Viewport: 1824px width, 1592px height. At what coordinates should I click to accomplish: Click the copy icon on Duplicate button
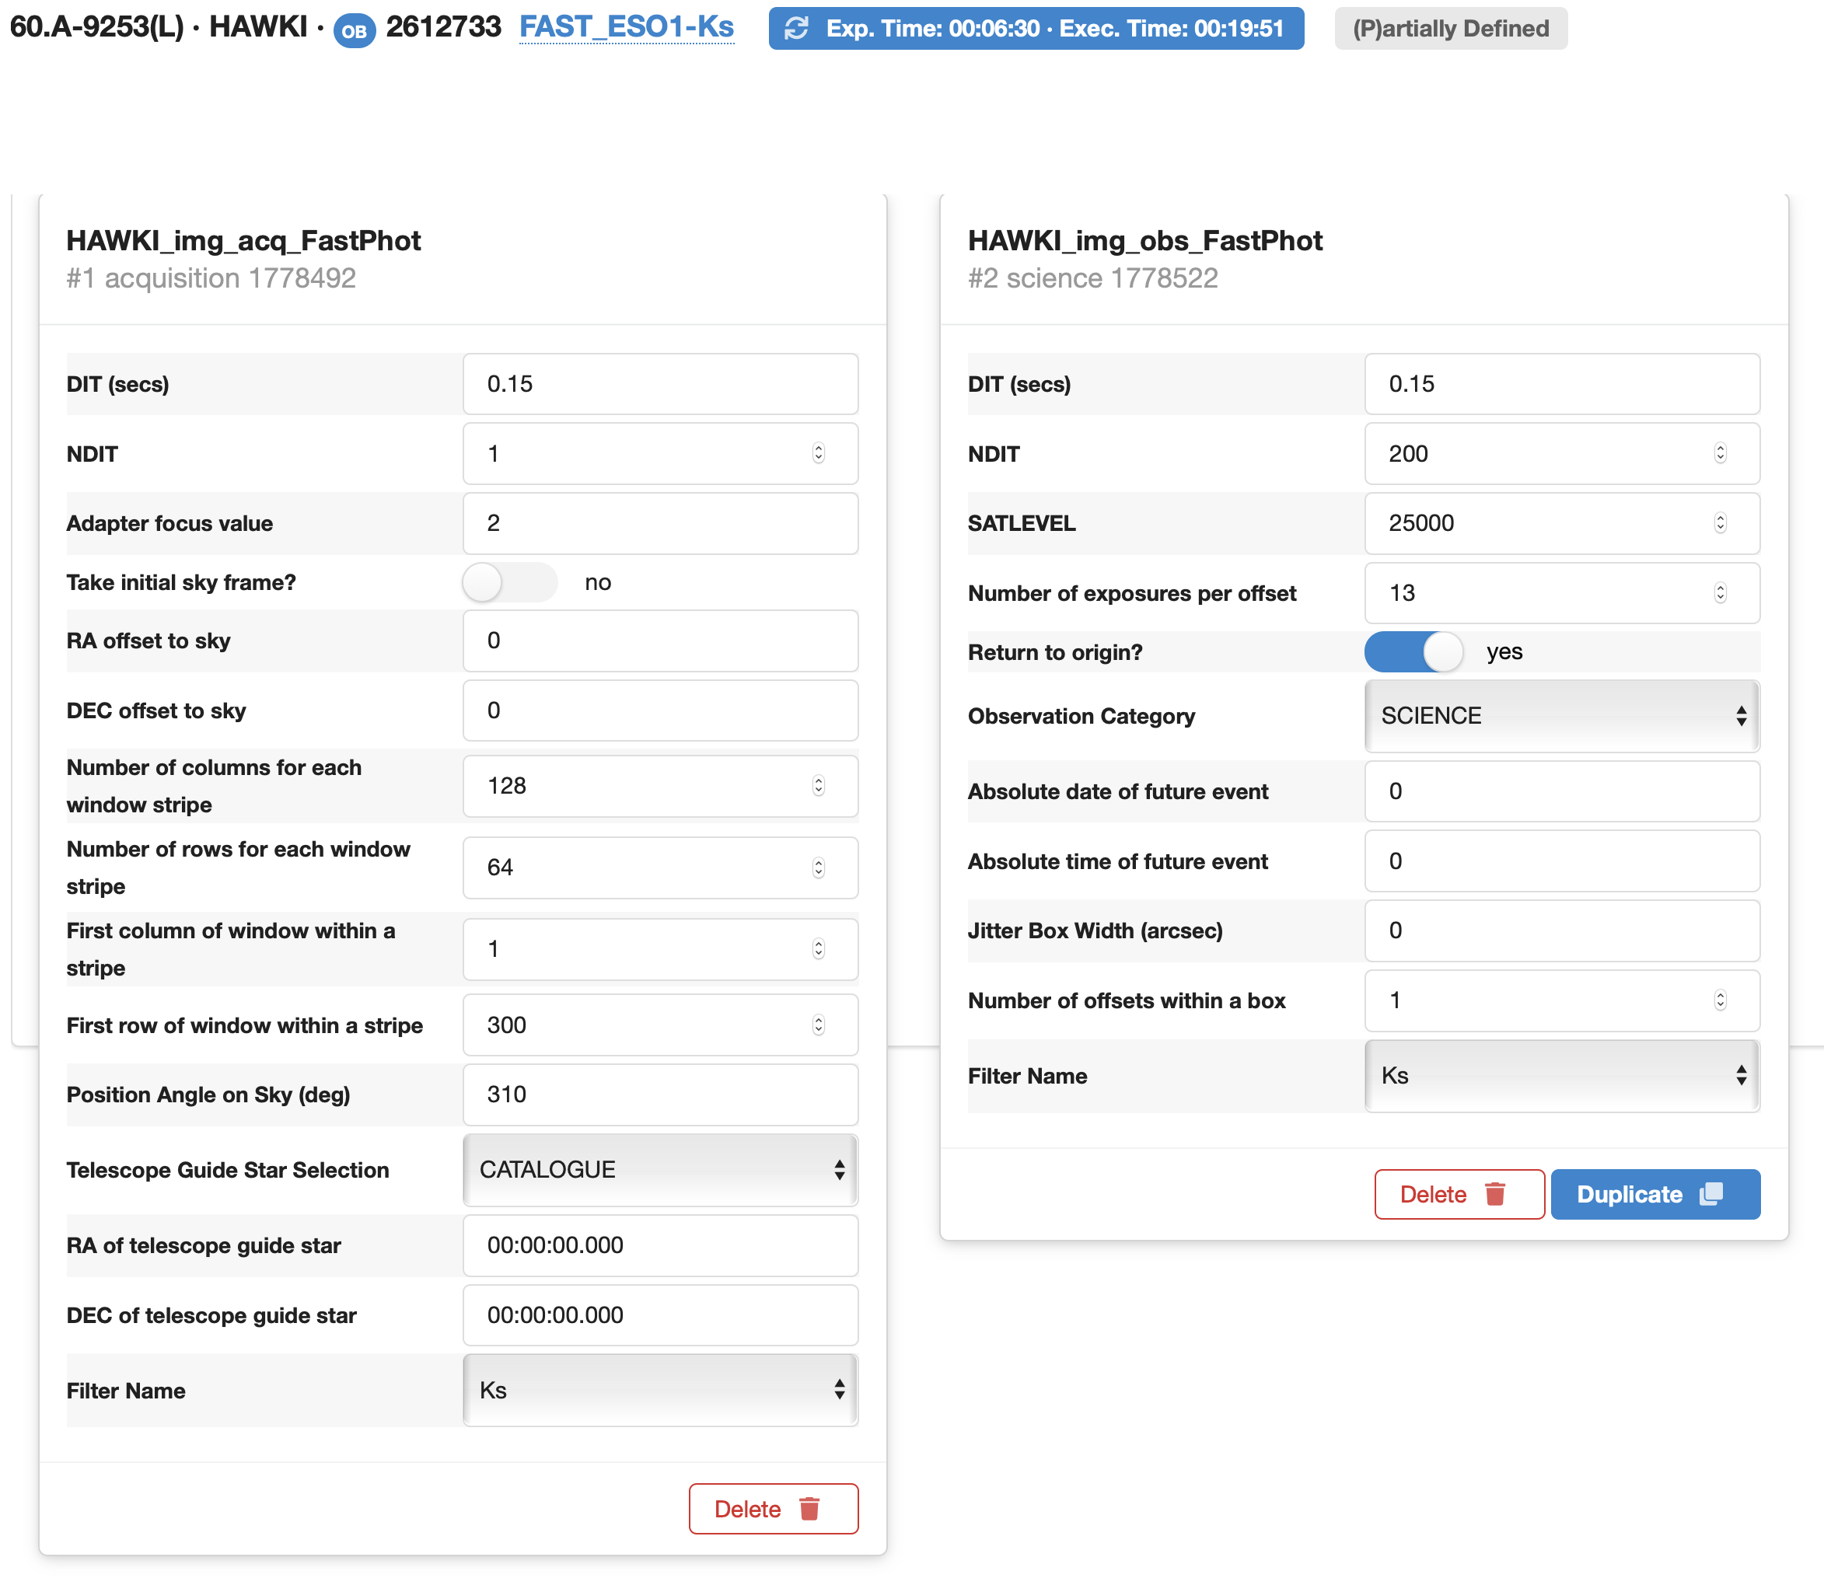click(x=1711, y=1194)
